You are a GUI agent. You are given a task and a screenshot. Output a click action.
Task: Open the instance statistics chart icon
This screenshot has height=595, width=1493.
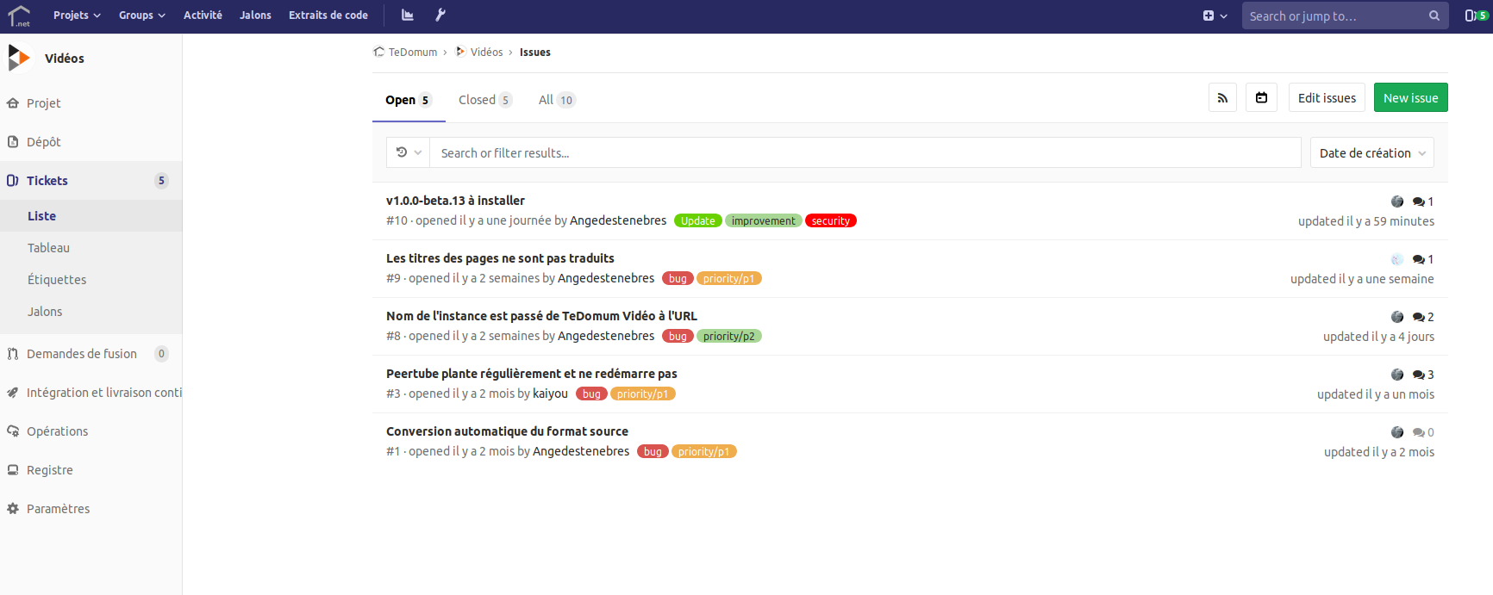408,15
